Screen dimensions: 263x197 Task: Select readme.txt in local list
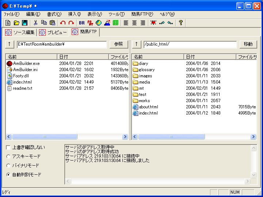pos(20,88)
